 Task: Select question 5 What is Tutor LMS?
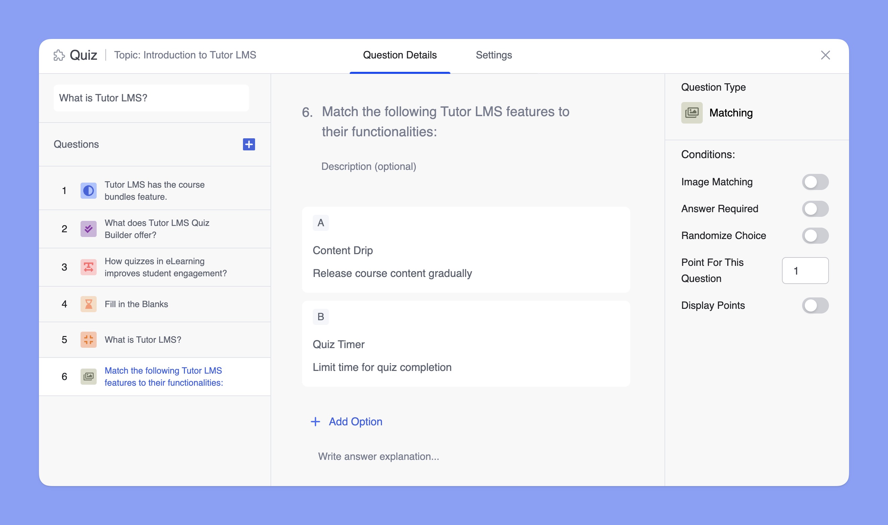(154, 340)
